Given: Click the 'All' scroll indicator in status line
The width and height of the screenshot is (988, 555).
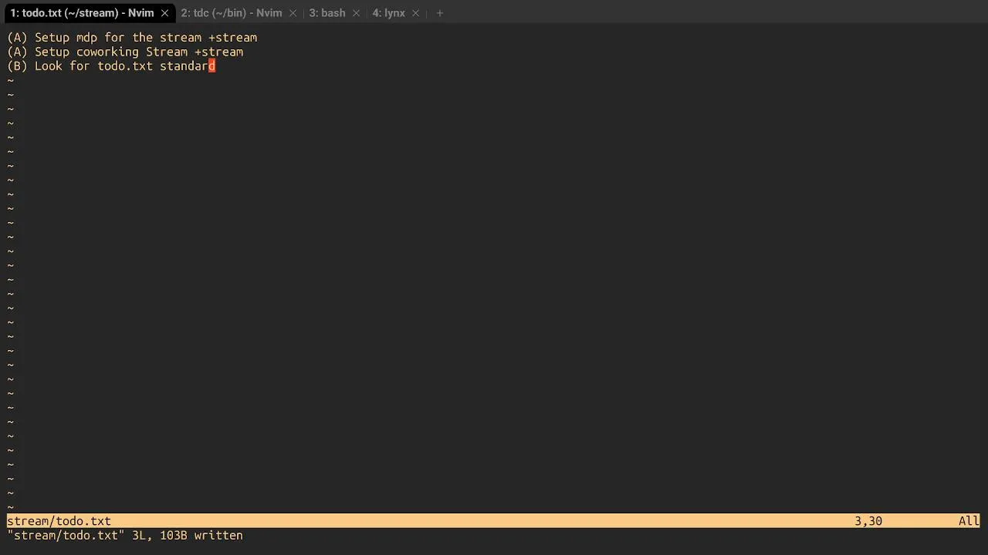Looking at the screenshot, I should (x=969, y=521).
